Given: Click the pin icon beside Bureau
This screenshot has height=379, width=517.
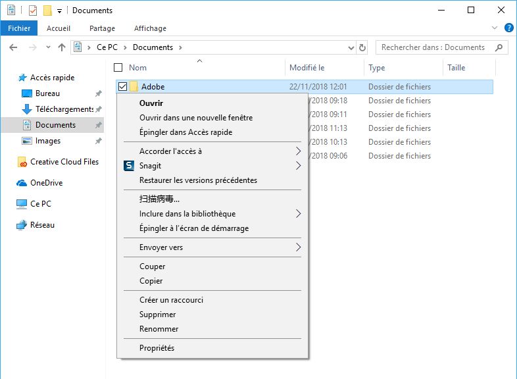Looking at the screenshot, I should (98, 93).
